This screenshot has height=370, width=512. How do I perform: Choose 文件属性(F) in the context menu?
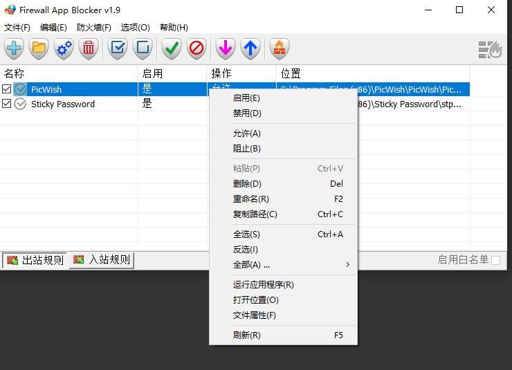coord(283,315)
